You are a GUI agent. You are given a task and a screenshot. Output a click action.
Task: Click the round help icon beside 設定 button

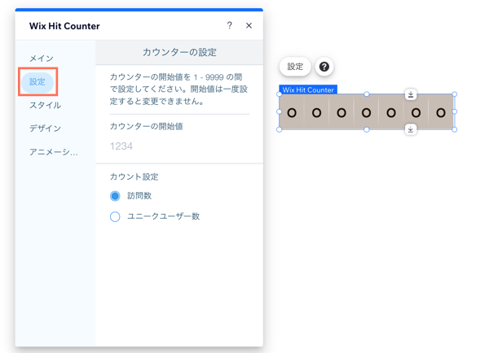point(324,67)
